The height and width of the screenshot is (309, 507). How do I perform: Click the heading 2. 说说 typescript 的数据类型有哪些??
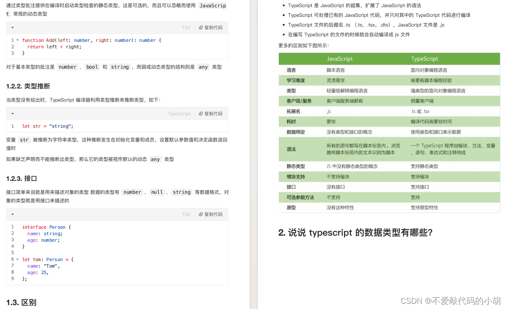[355, 233]
